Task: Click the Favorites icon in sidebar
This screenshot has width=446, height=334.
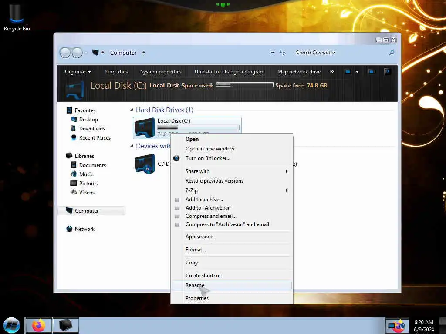Action: [69, 110]
